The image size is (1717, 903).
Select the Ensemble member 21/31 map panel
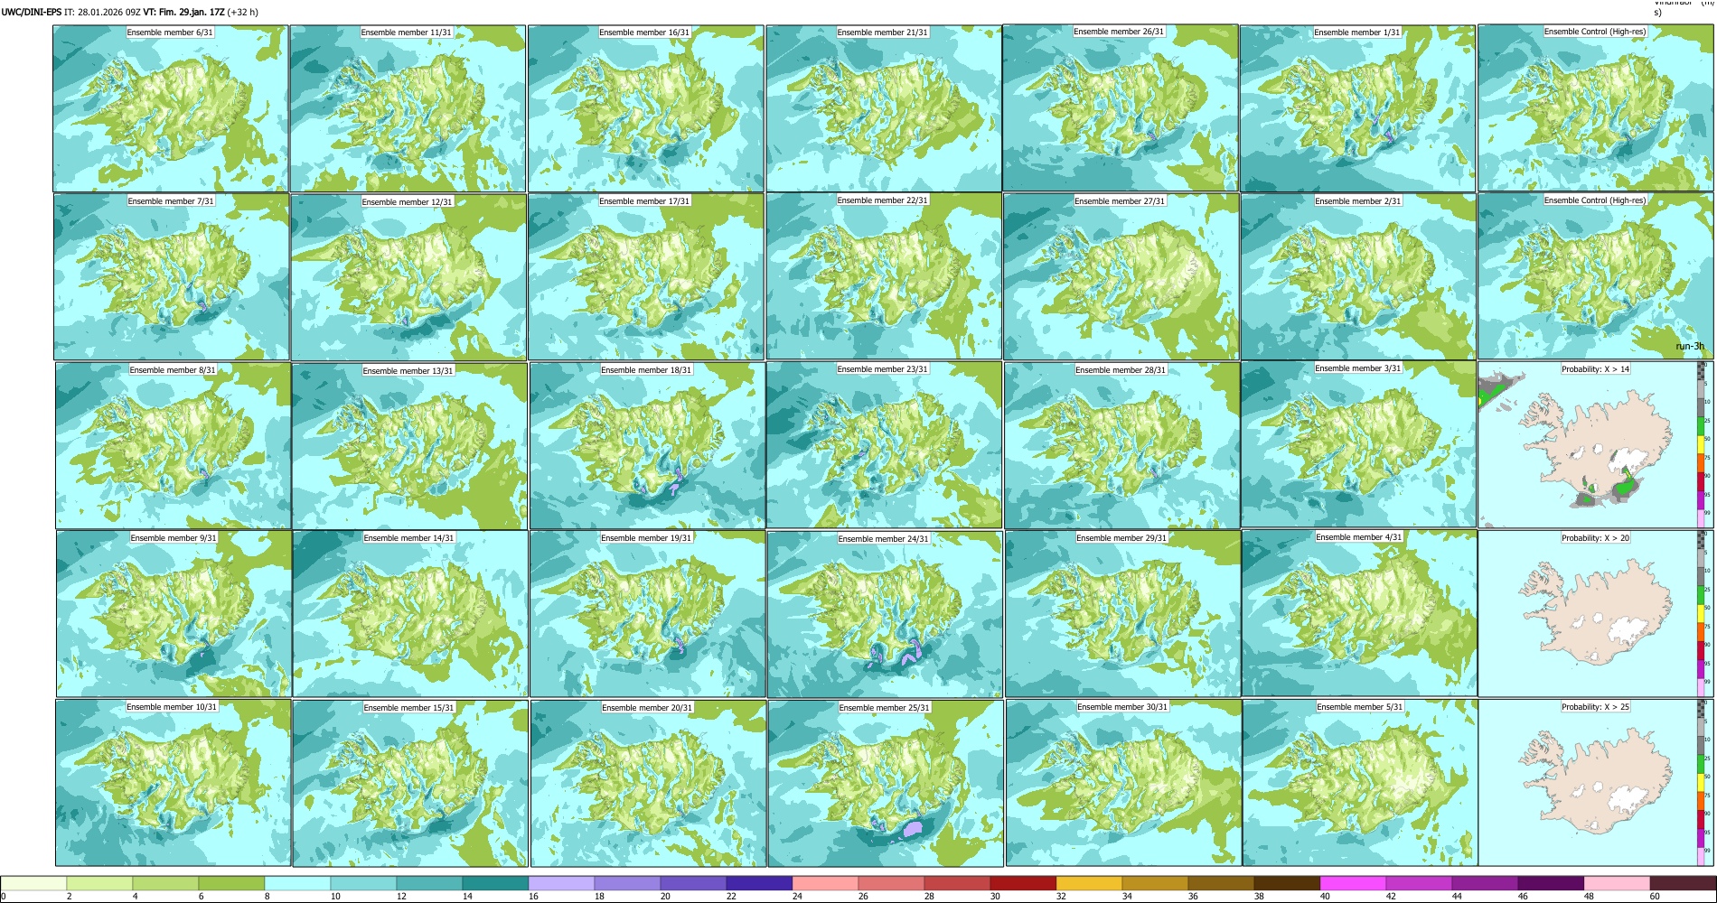click(884, 108)
